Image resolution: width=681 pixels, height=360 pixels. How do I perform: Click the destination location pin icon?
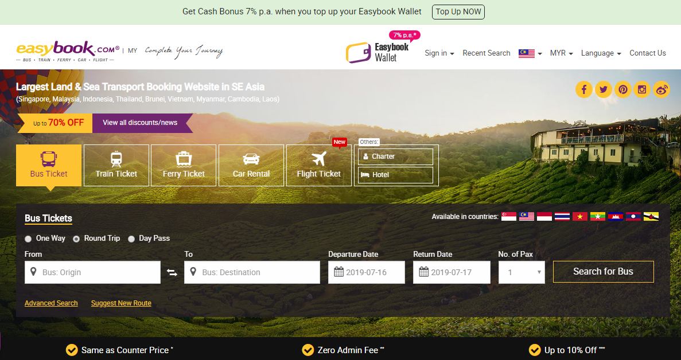193,272
